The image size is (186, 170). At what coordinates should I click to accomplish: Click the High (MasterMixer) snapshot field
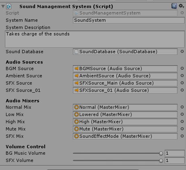coord(125,122)
